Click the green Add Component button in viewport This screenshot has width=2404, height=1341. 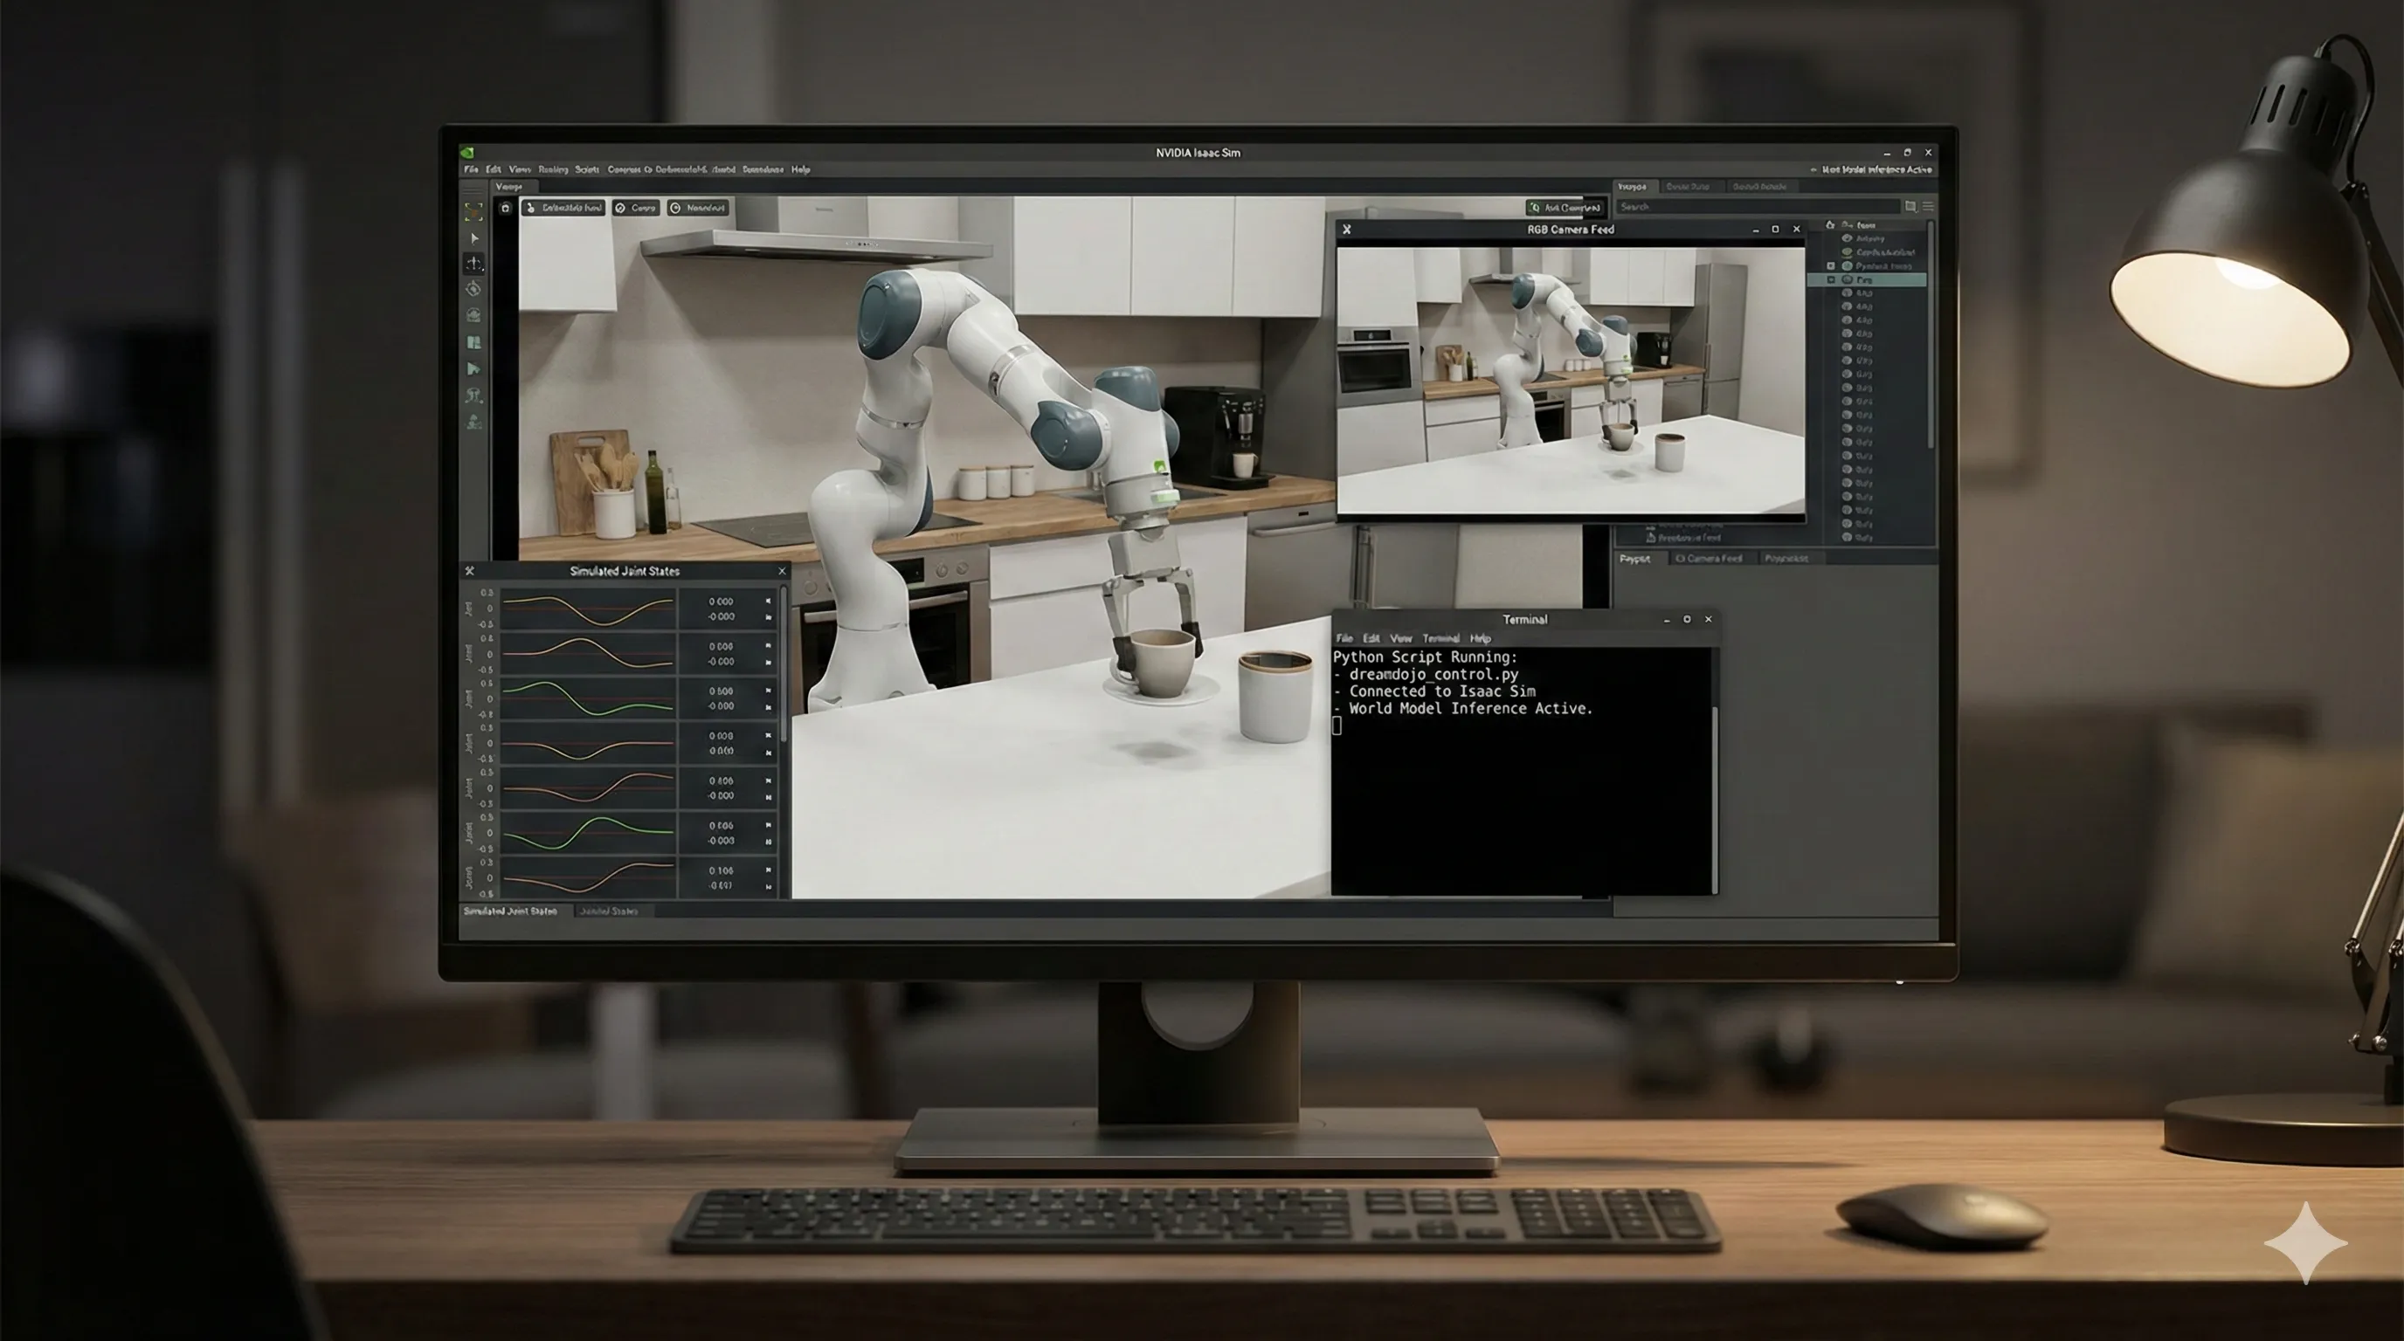coord(1565,208)
